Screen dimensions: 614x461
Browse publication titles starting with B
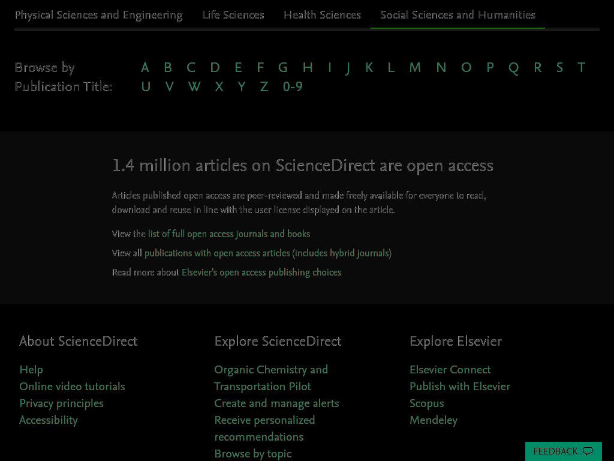pos(168,67)
